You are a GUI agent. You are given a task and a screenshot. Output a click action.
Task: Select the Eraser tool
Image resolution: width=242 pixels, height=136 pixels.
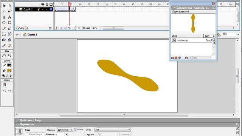point(10,45)
